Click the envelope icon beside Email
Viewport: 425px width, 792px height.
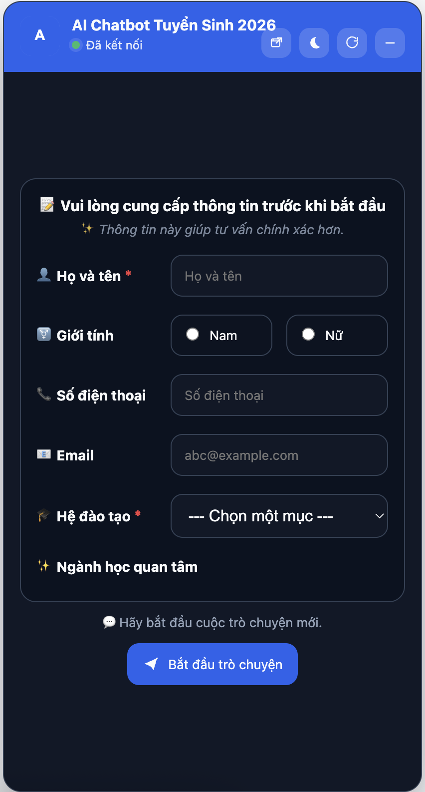[44, 454]
